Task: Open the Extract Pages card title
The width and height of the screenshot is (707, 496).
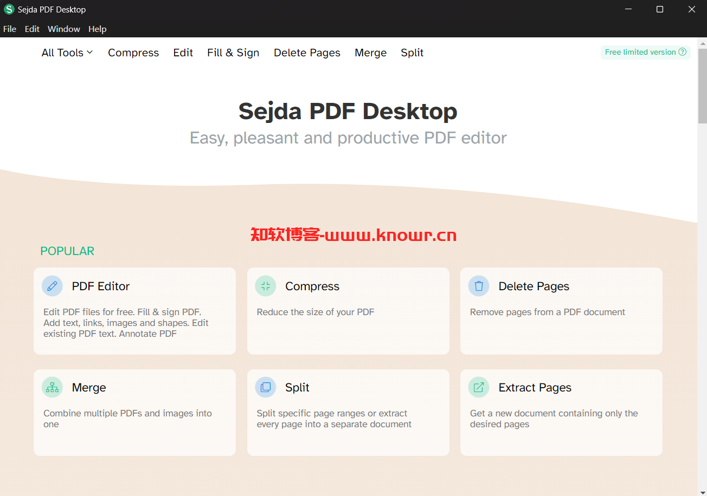Action: click(535, 388)
